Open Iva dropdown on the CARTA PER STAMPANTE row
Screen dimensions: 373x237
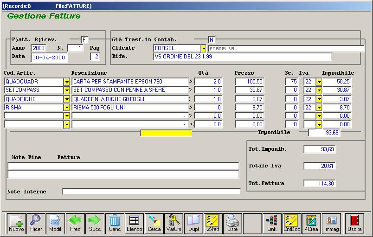point(319,82)
